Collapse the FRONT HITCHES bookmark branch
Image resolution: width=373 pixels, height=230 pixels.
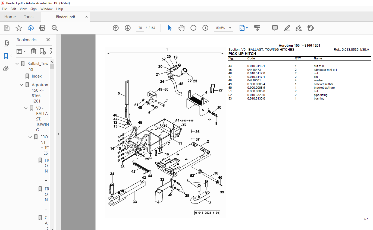(x=30, y=137)
